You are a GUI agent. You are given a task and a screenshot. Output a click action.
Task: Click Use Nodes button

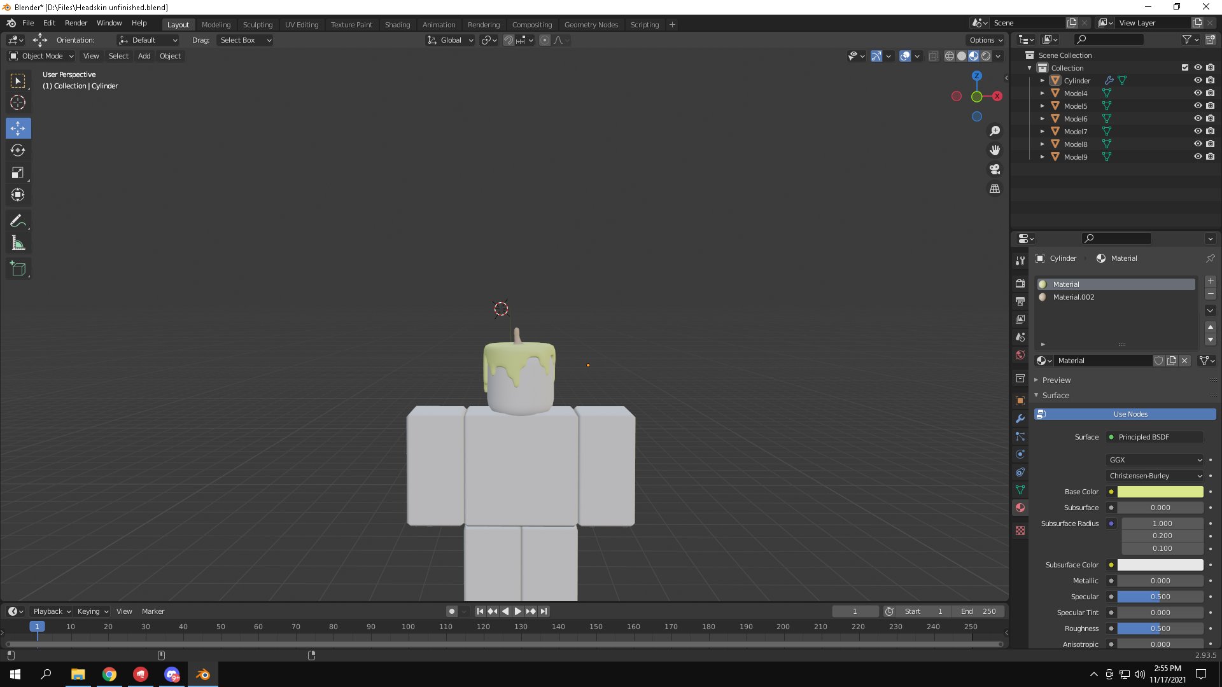1130,413
